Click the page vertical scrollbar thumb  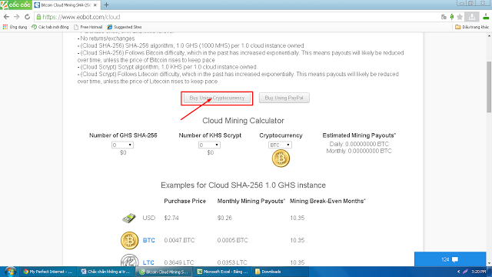point(489,87)
